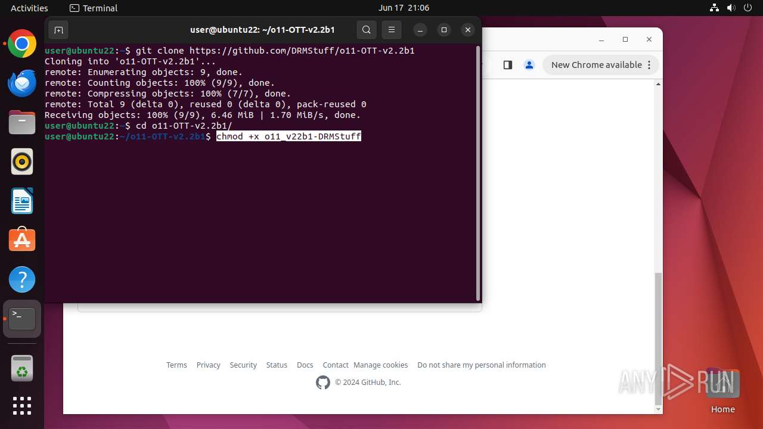Viewport: 763px width, 429px height.
Task: Open the power icon in the system tray
Action: (747, 8)
